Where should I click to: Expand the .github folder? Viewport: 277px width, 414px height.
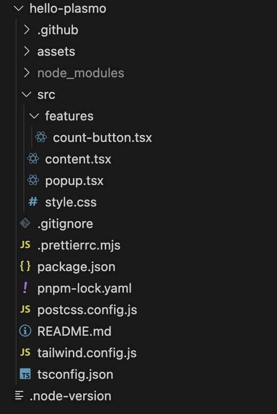coord(26,30)
